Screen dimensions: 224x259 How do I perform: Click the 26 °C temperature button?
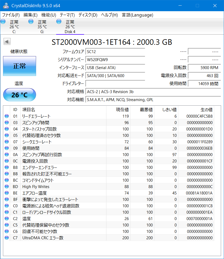coord(20,95)
